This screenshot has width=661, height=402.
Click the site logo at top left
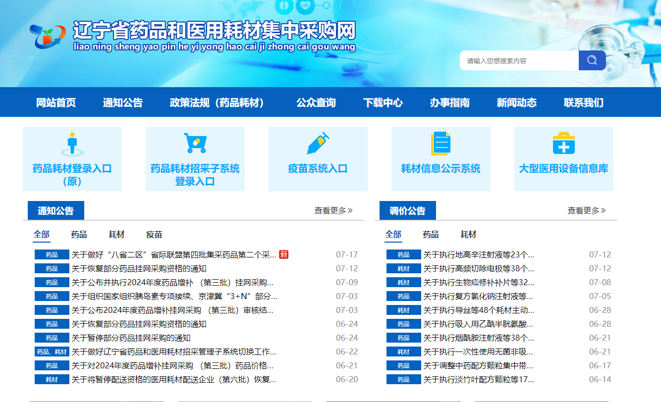click(47, 35)
